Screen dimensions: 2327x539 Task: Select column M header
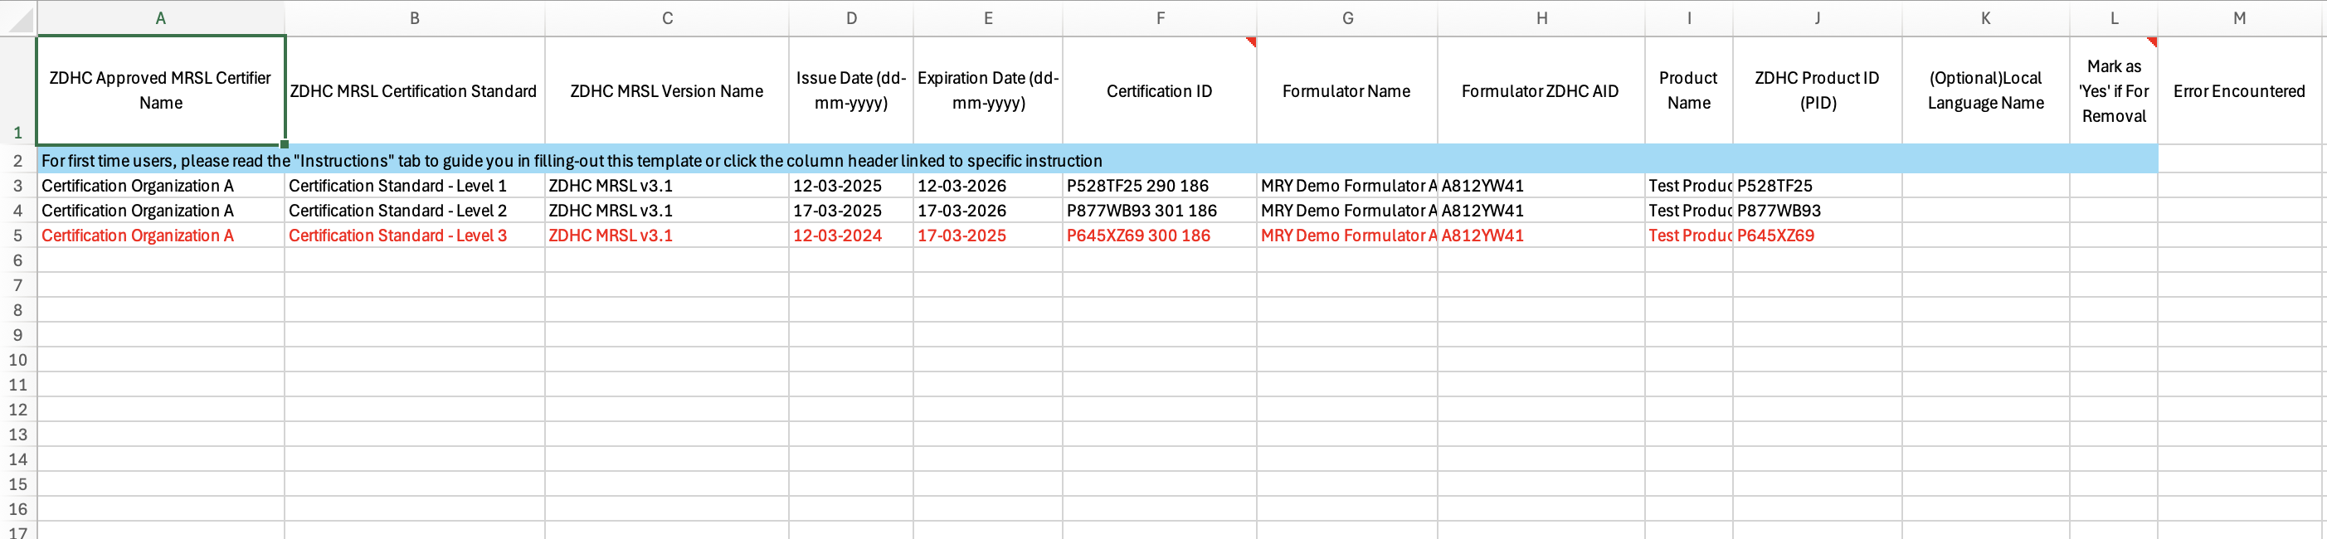pos(2239,18)
